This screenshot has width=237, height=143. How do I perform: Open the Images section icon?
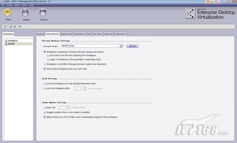[x=25, y=12]
